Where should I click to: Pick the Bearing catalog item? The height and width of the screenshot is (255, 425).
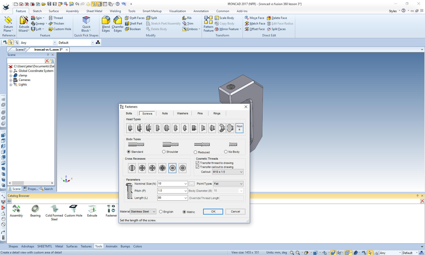tap(35, 211)
